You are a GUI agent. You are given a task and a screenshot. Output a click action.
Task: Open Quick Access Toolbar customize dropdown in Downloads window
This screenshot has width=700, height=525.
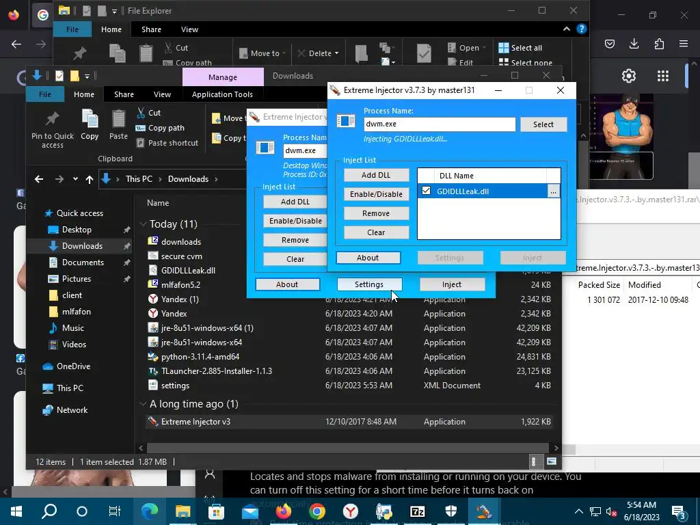coord(87,77)
